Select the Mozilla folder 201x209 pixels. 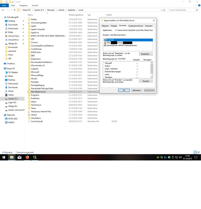point(34,78)
